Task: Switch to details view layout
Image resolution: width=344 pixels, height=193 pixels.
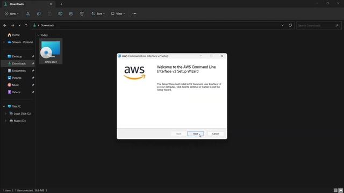Action: (x=335, y=190)
